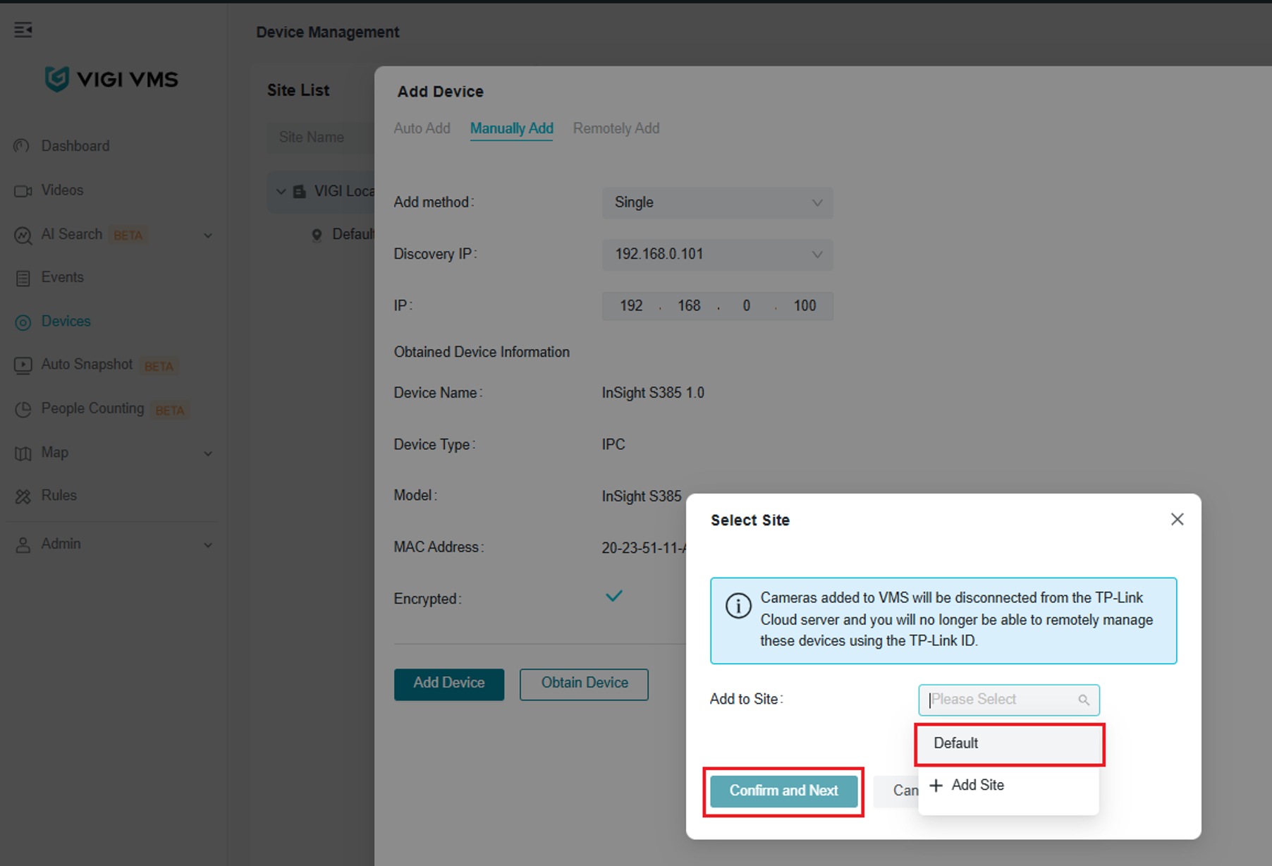
Task: Click the Add Device button
Action: click(449, 683)
